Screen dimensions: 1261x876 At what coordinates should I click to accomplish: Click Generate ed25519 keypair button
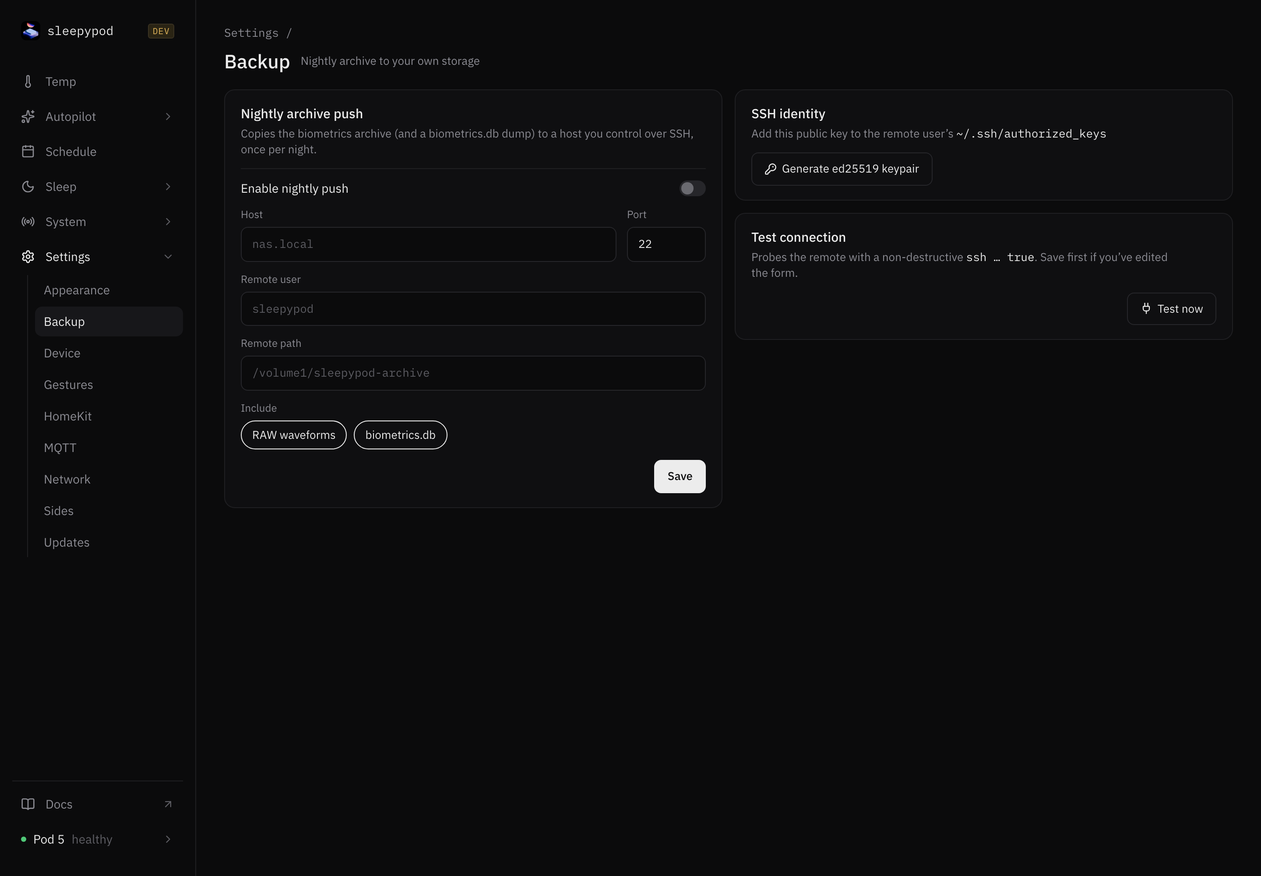(x=841, y=169)
